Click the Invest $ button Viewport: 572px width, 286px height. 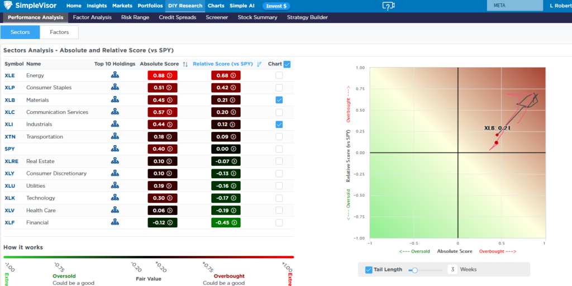276,6
